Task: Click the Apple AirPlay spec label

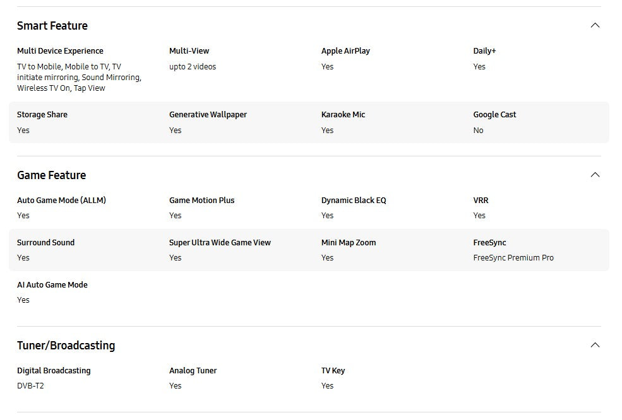Action: (345, 51)
